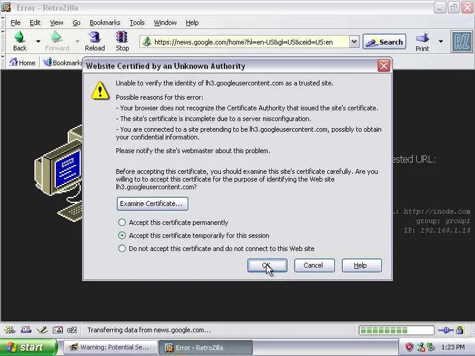The image size is (475, 356).
Task: Print the page using the Print icon
Action: tap(422, 42)
